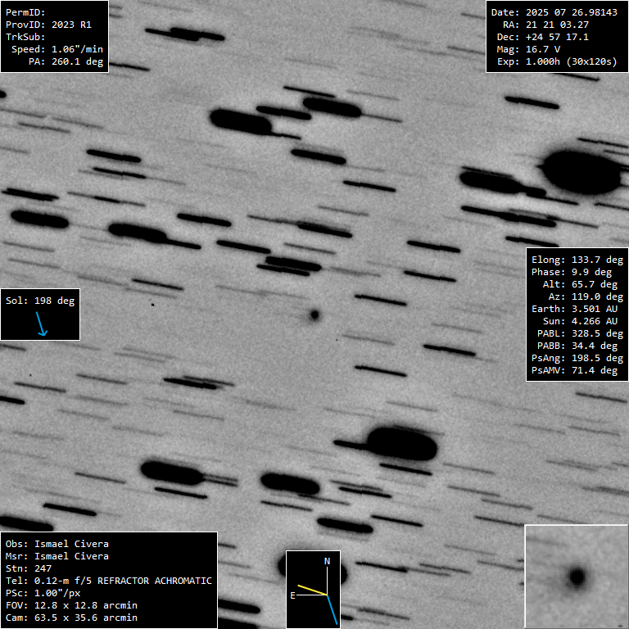Click the 'PsAng: 198.5 deg' entry
629x629 pixels.
pos(577,358)
